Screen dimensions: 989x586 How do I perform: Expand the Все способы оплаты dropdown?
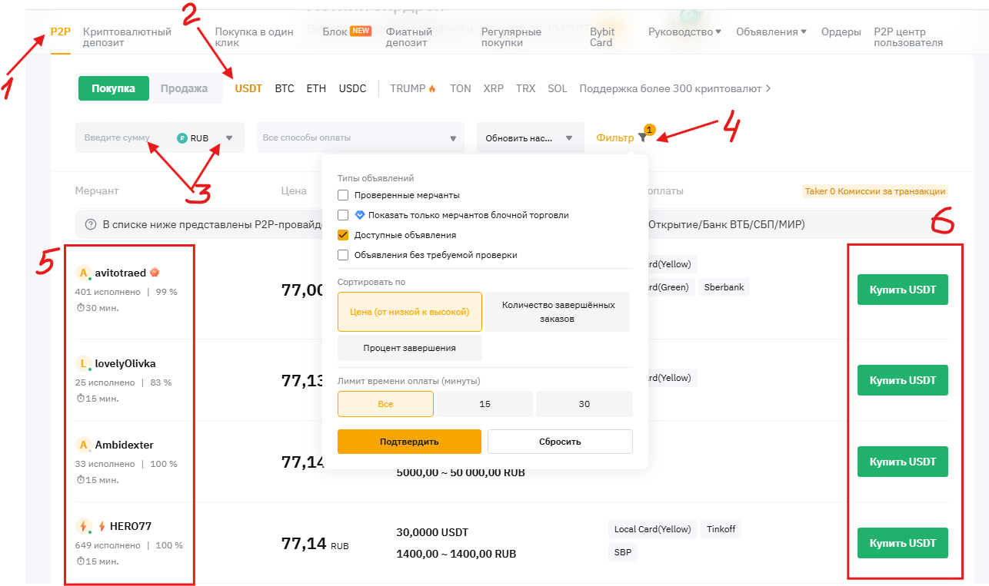tap(452, 138)
